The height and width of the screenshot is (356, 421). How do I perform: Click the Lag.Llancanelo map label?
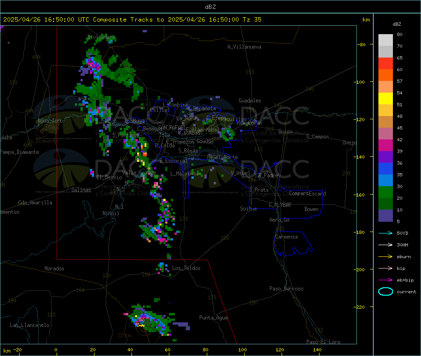coord(30,325)
